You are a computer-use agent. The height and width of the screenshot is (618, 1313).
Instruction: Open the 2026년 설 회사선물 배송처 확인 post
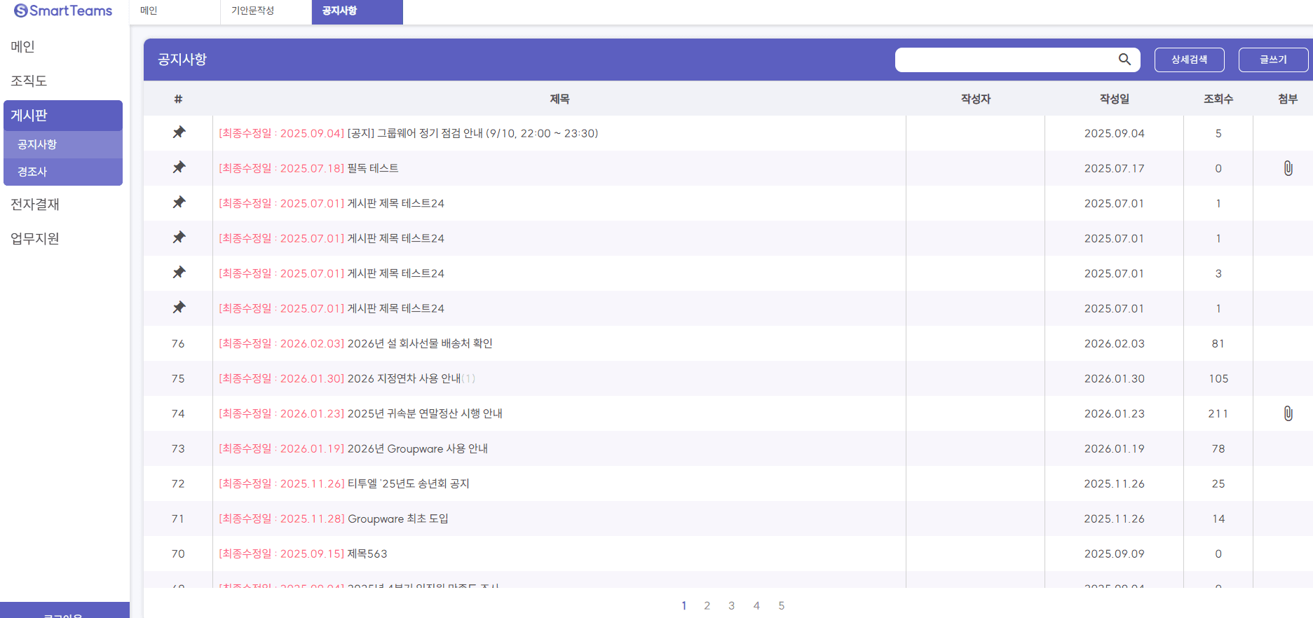click(420, 343)
